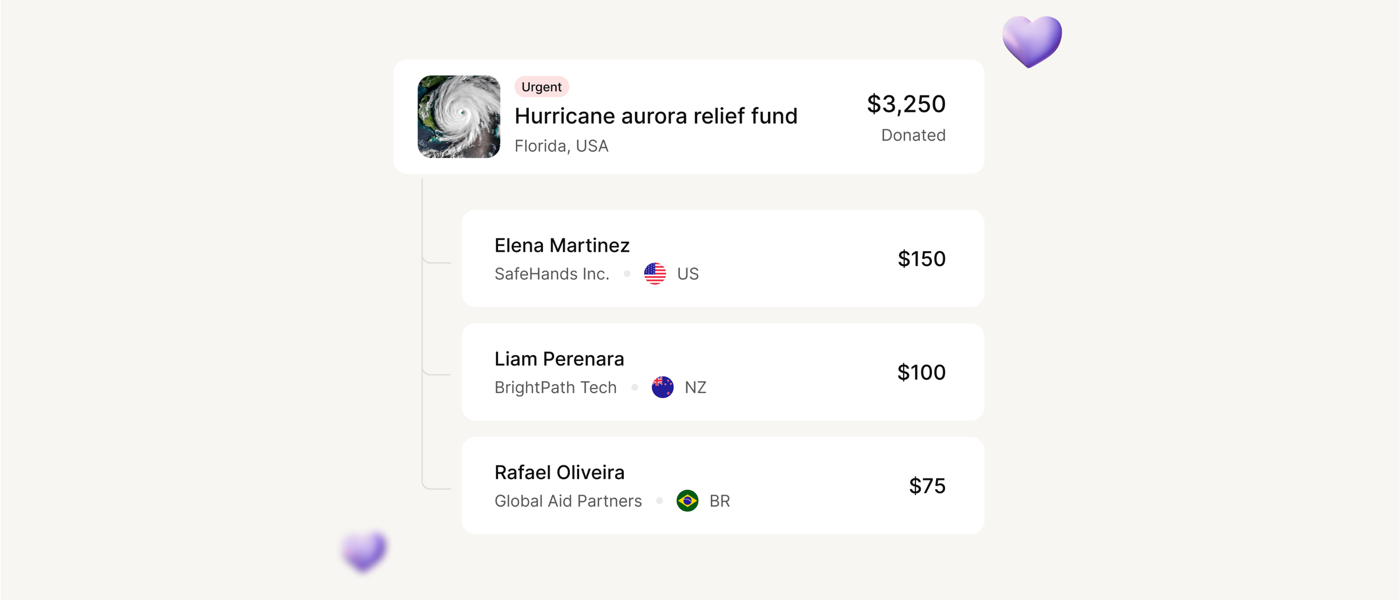The image size is (1400, 600).
Task: Click the $150 donation amount
Action: click(x=921, y=259)
